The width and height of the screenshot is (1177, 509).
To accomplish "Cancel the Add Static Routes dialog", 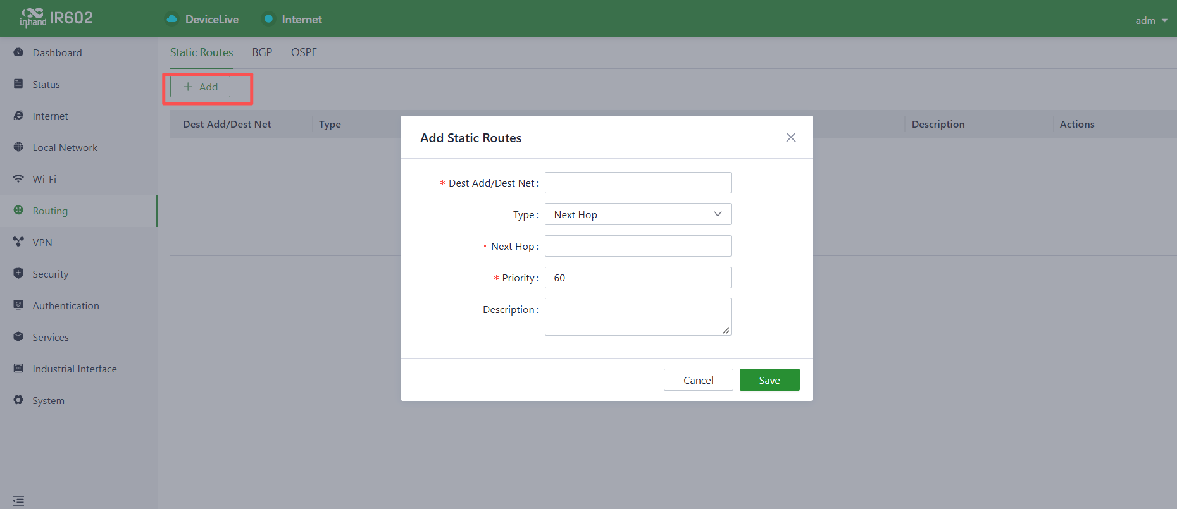I will pos(699,380).
